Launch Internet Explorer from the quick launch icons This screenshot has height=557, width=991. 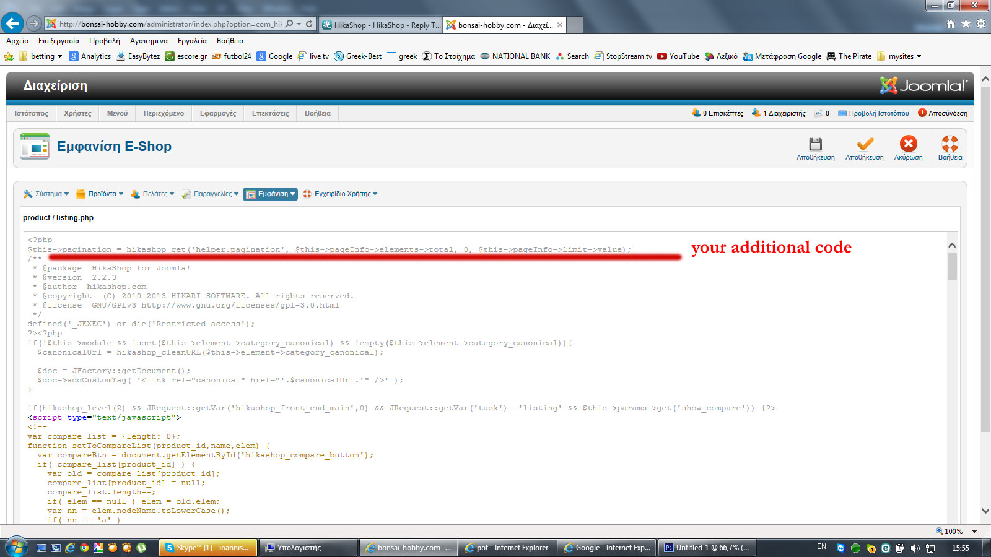[70, 548]
